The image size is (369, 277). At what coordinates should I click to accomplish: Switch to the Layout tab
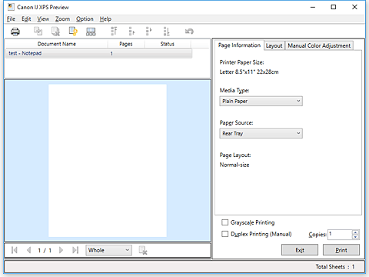point(274,45)
